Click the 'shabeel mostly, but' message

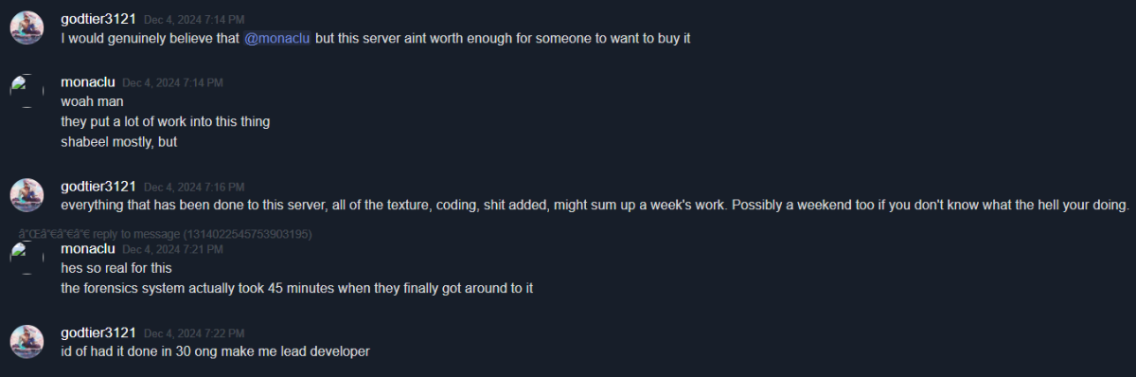point(119,141)
